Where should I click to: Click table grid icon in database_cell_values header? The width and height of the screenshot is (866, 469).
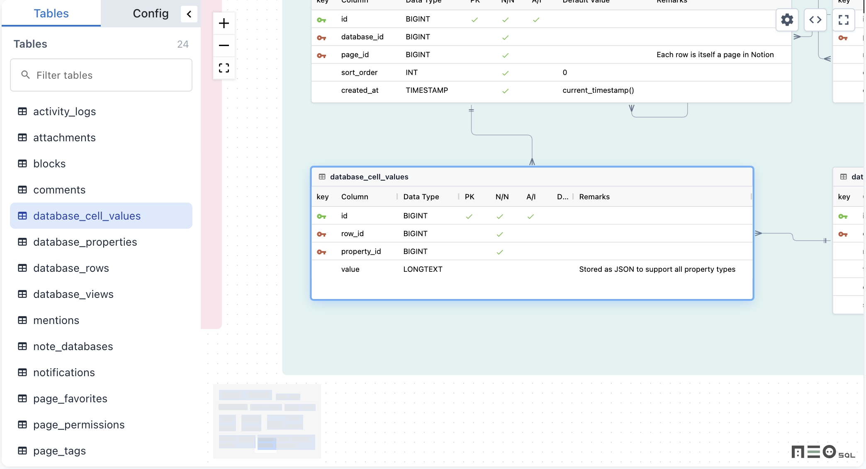322,177
